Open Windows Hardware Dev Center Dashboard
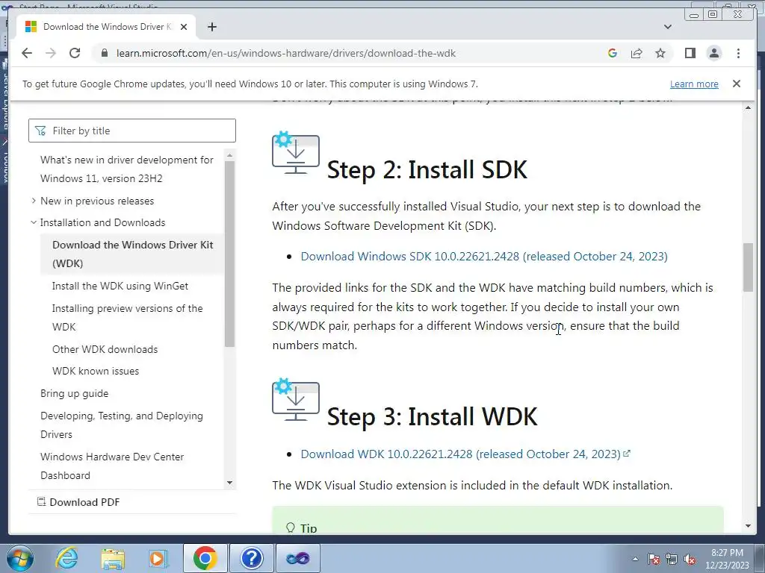 tap(112, 466)
